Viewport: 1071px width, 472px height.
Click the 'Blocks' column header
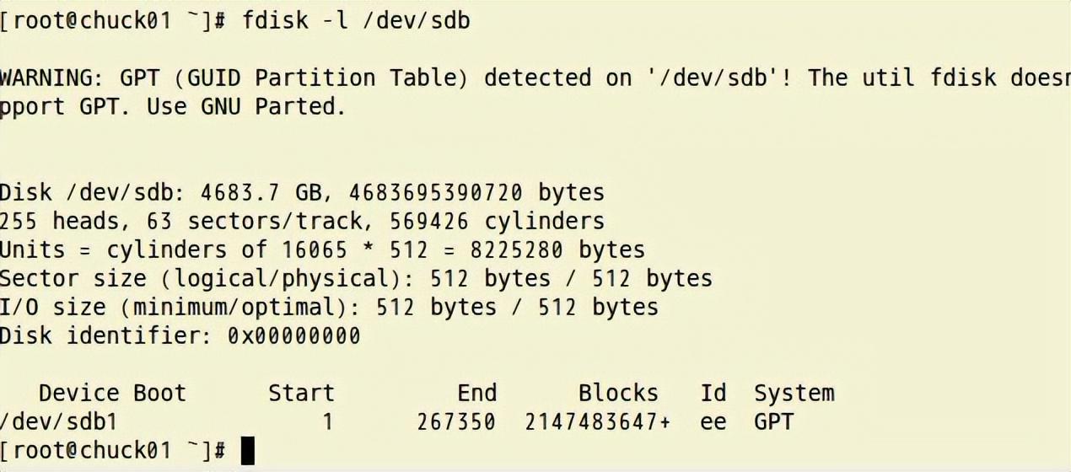tap(618, 393)
